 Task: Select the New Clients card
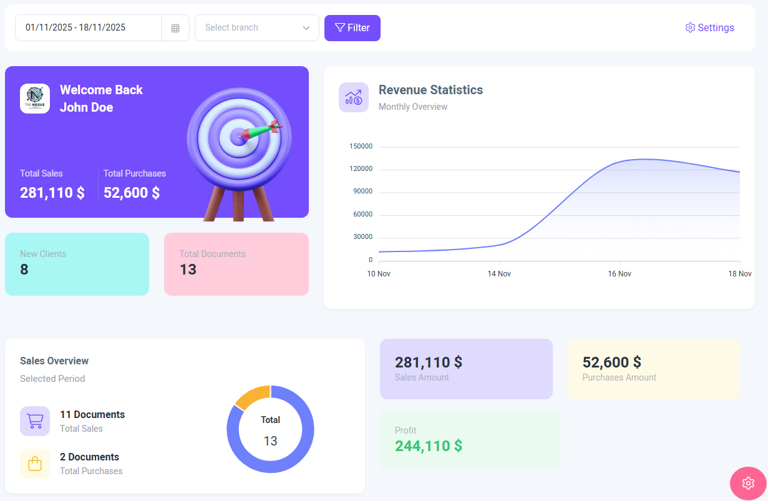(x=77, y=264)
